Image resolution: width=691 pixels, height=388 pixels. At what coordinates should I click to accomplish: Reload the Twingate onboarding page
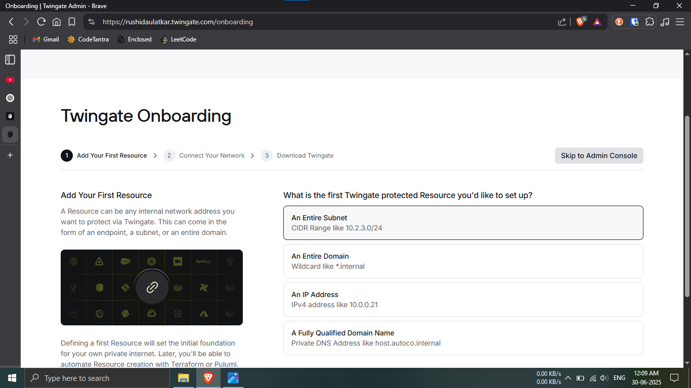click(x=41, y=22)
